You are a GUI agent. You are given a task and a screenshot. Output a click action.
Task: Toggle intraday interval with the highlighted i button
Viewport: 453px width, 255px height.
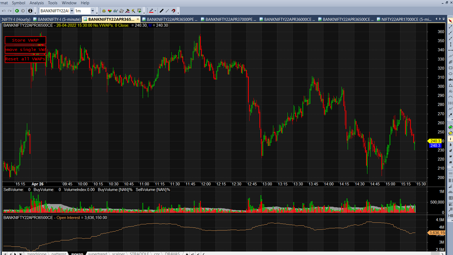click(x=450, y=139)
